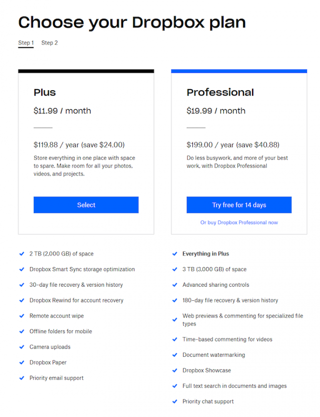Click the checkmark beside Document watermarking
This screenshot has width=320, height=417.
(175, 355)
